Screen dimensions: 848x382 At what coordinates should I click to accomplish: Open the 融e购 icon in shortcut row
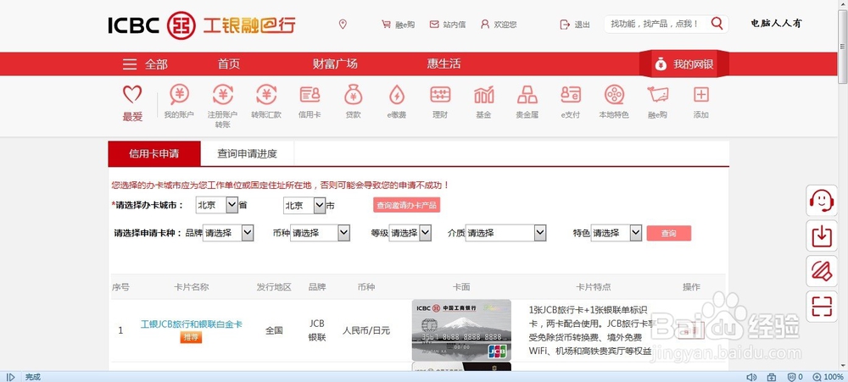click(x=658, y=95)
